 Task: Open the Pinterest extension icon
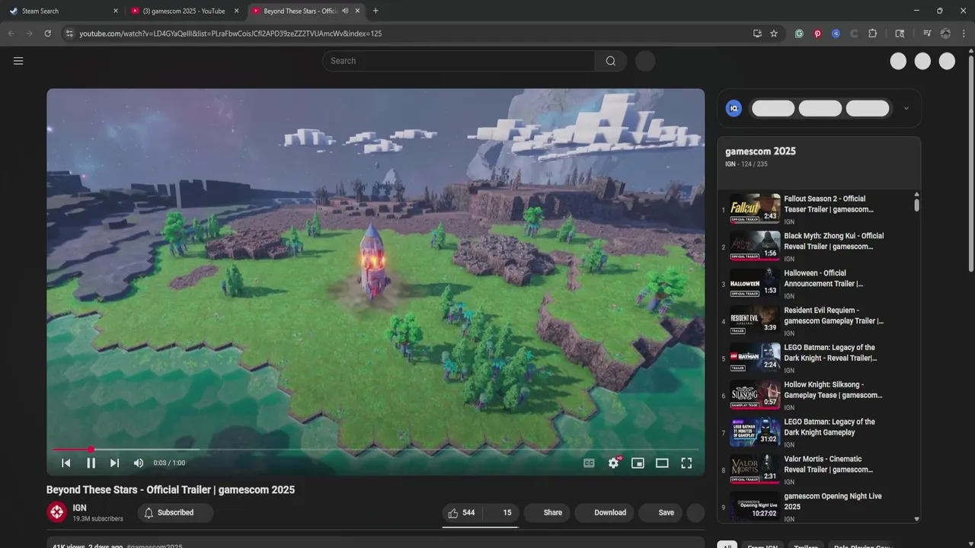point(817,33)
